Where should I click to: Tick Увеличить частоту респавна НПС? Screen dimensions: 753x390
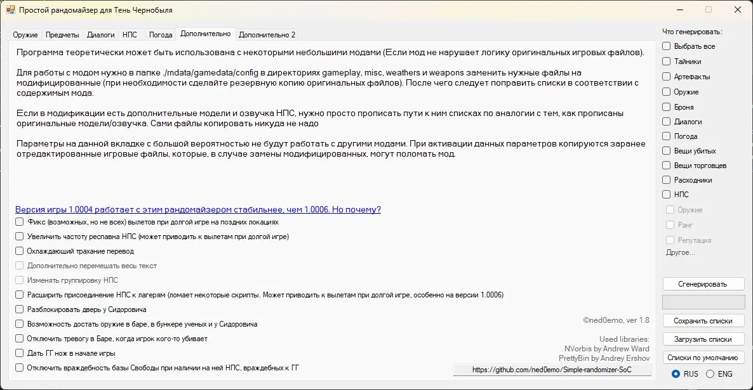point(19,237)
